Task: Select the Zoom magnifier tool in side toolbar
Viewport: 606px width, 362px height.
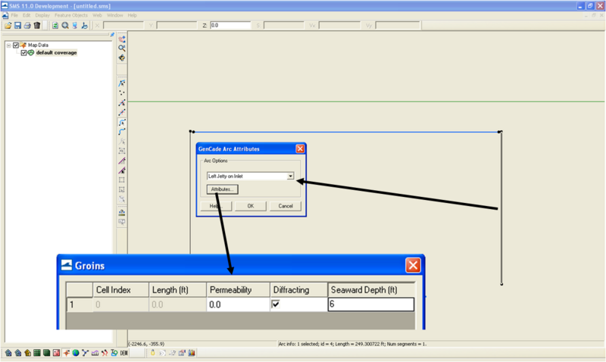Action: (122, 48)
